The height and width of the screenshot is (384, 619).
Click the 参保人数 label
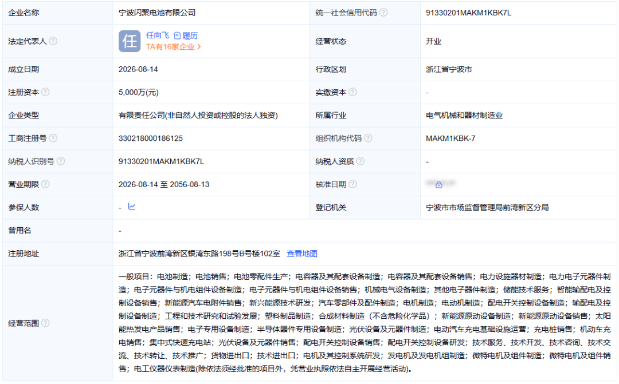click(x=23, y=207)
